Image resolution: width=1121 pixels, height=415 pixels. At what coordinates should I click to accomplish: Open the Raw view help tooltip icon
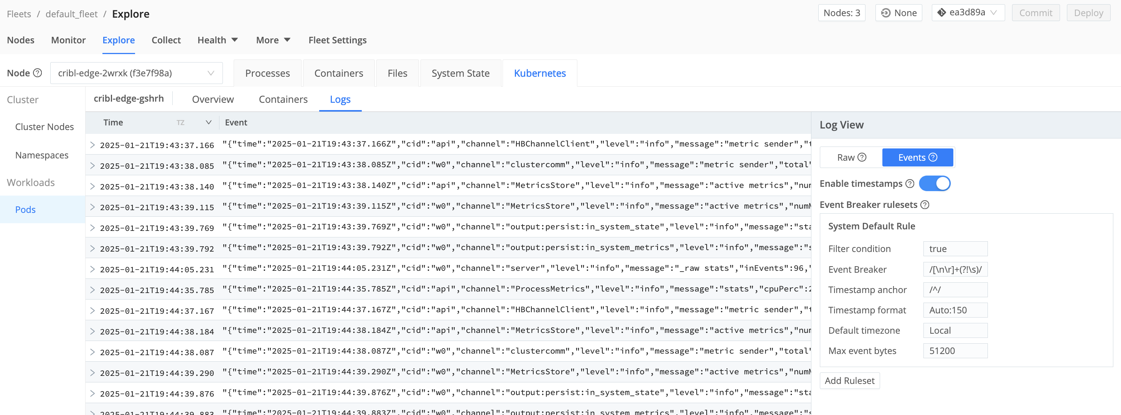(862, 158)
